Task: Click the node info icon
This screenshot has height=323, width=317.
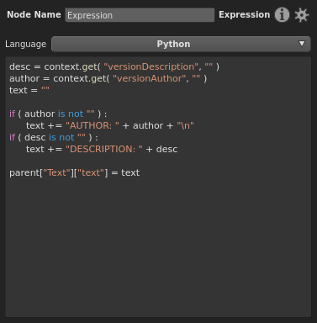Action: pyautogui.click(x=282, y=15)
